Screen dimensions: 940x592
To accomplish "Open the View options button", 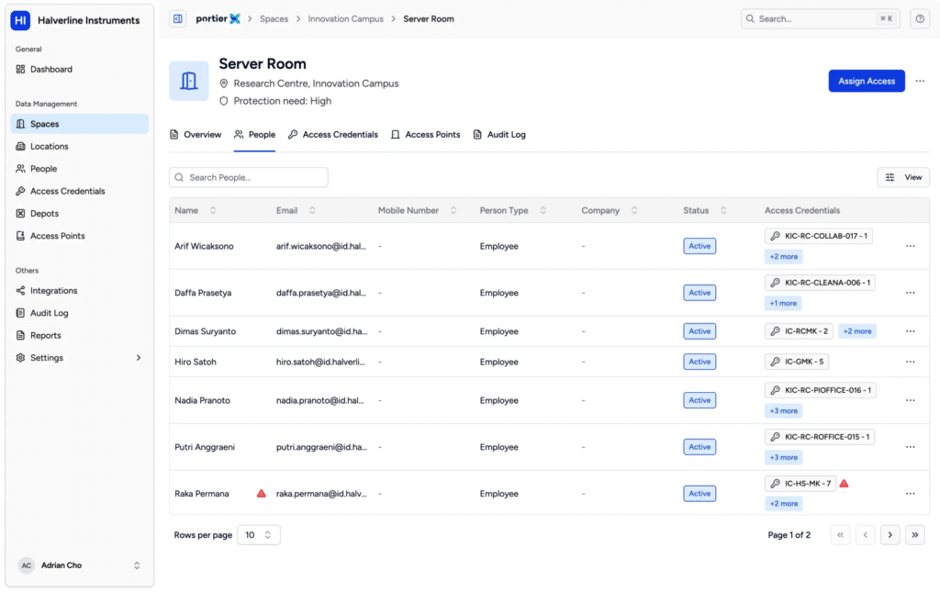I will (x=903, y=177).
